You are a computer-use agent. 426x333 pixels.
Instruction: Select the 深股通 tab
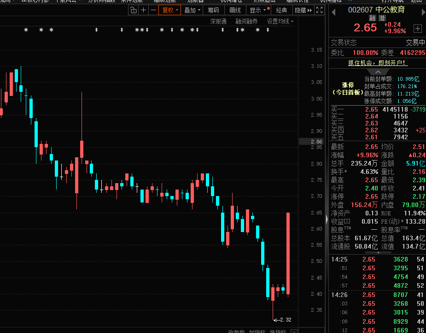point(218,21)
